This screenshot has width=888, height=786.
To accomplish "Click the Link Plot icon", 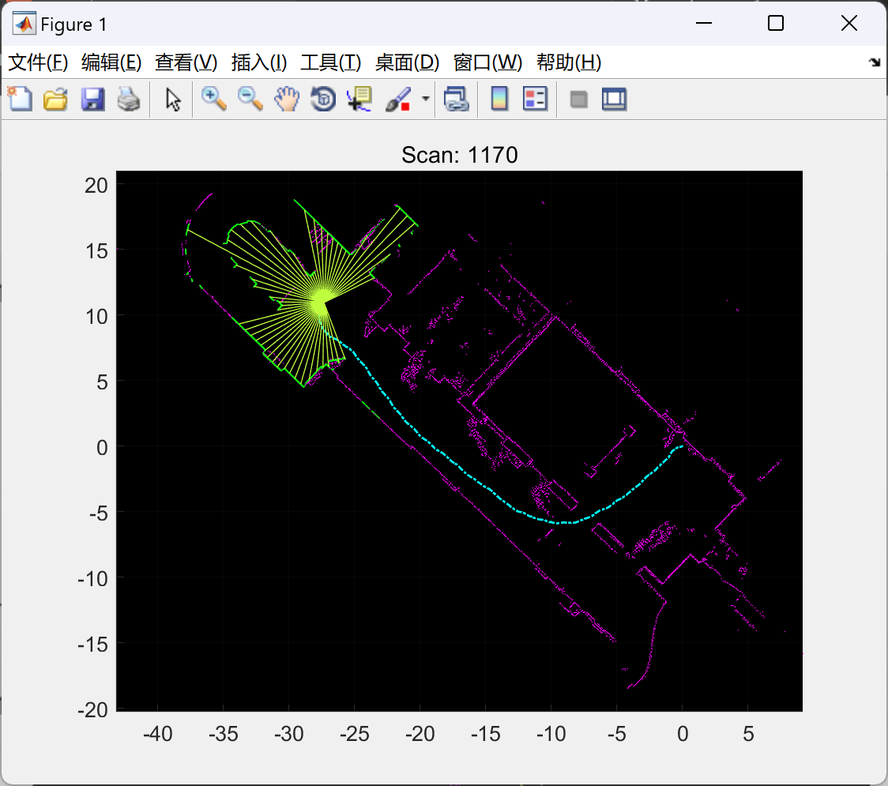I will tap(457, 99).
